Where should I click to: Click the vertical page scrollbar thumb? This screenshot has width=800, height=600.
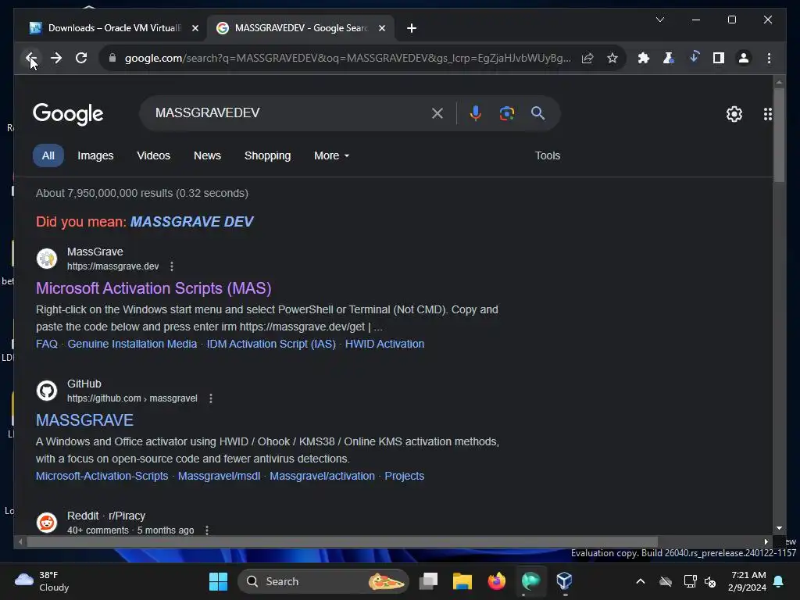tap(779, 134)
